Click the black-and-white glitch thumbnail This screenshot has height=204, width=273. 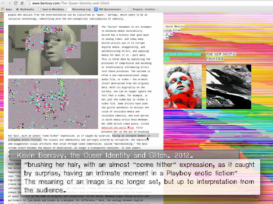228,87
